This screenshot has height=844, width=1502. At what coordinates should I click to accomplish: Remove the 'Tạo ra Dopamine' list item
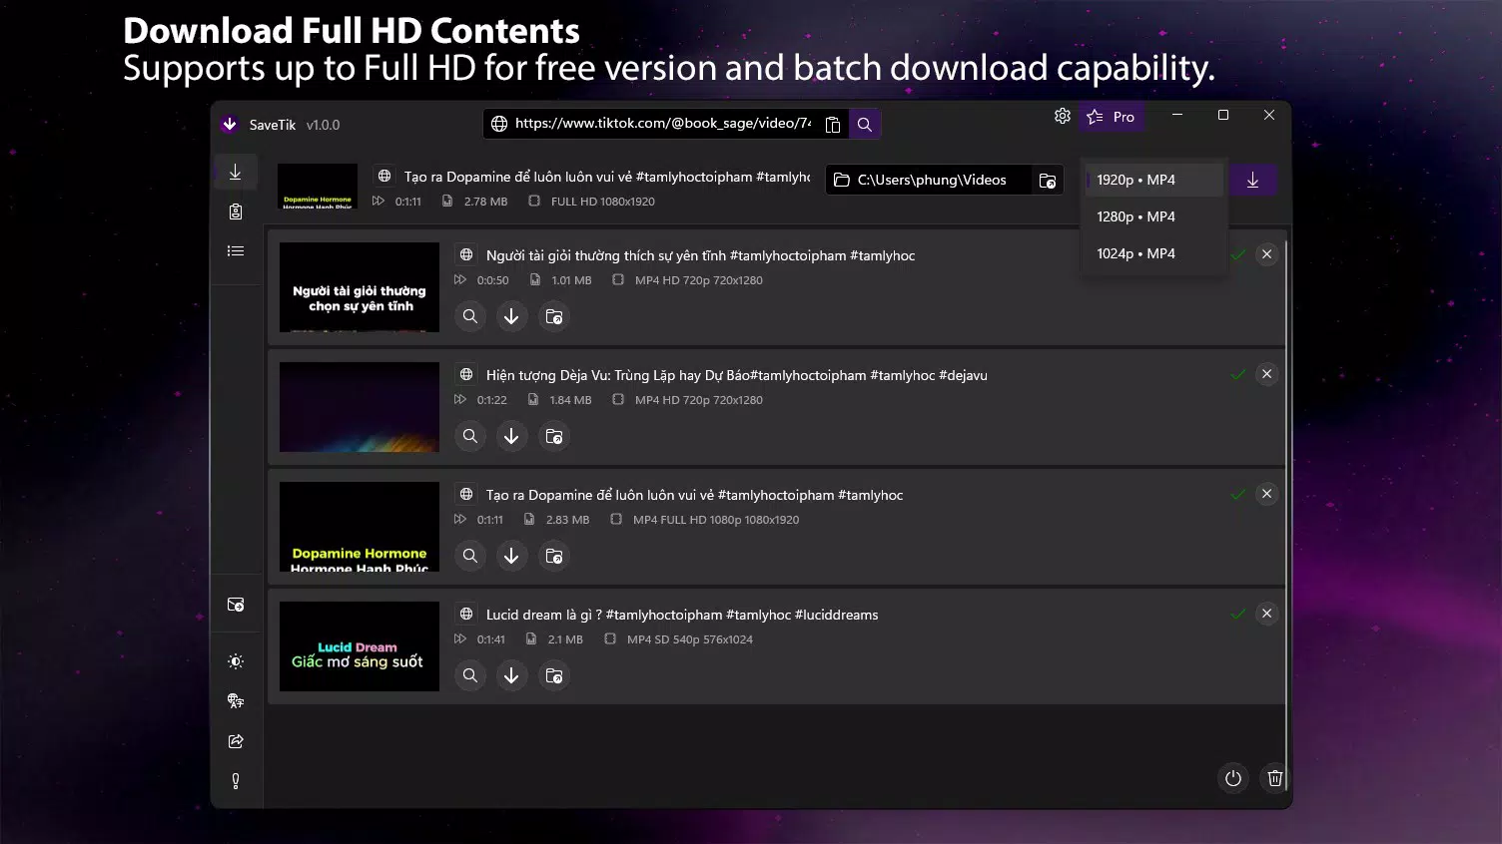point(1267,494)
